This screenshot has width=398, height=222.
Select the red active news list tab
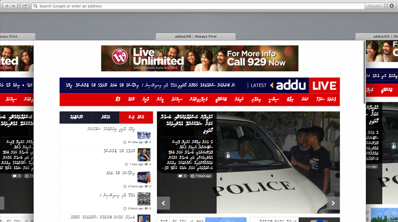click(136, 117)
